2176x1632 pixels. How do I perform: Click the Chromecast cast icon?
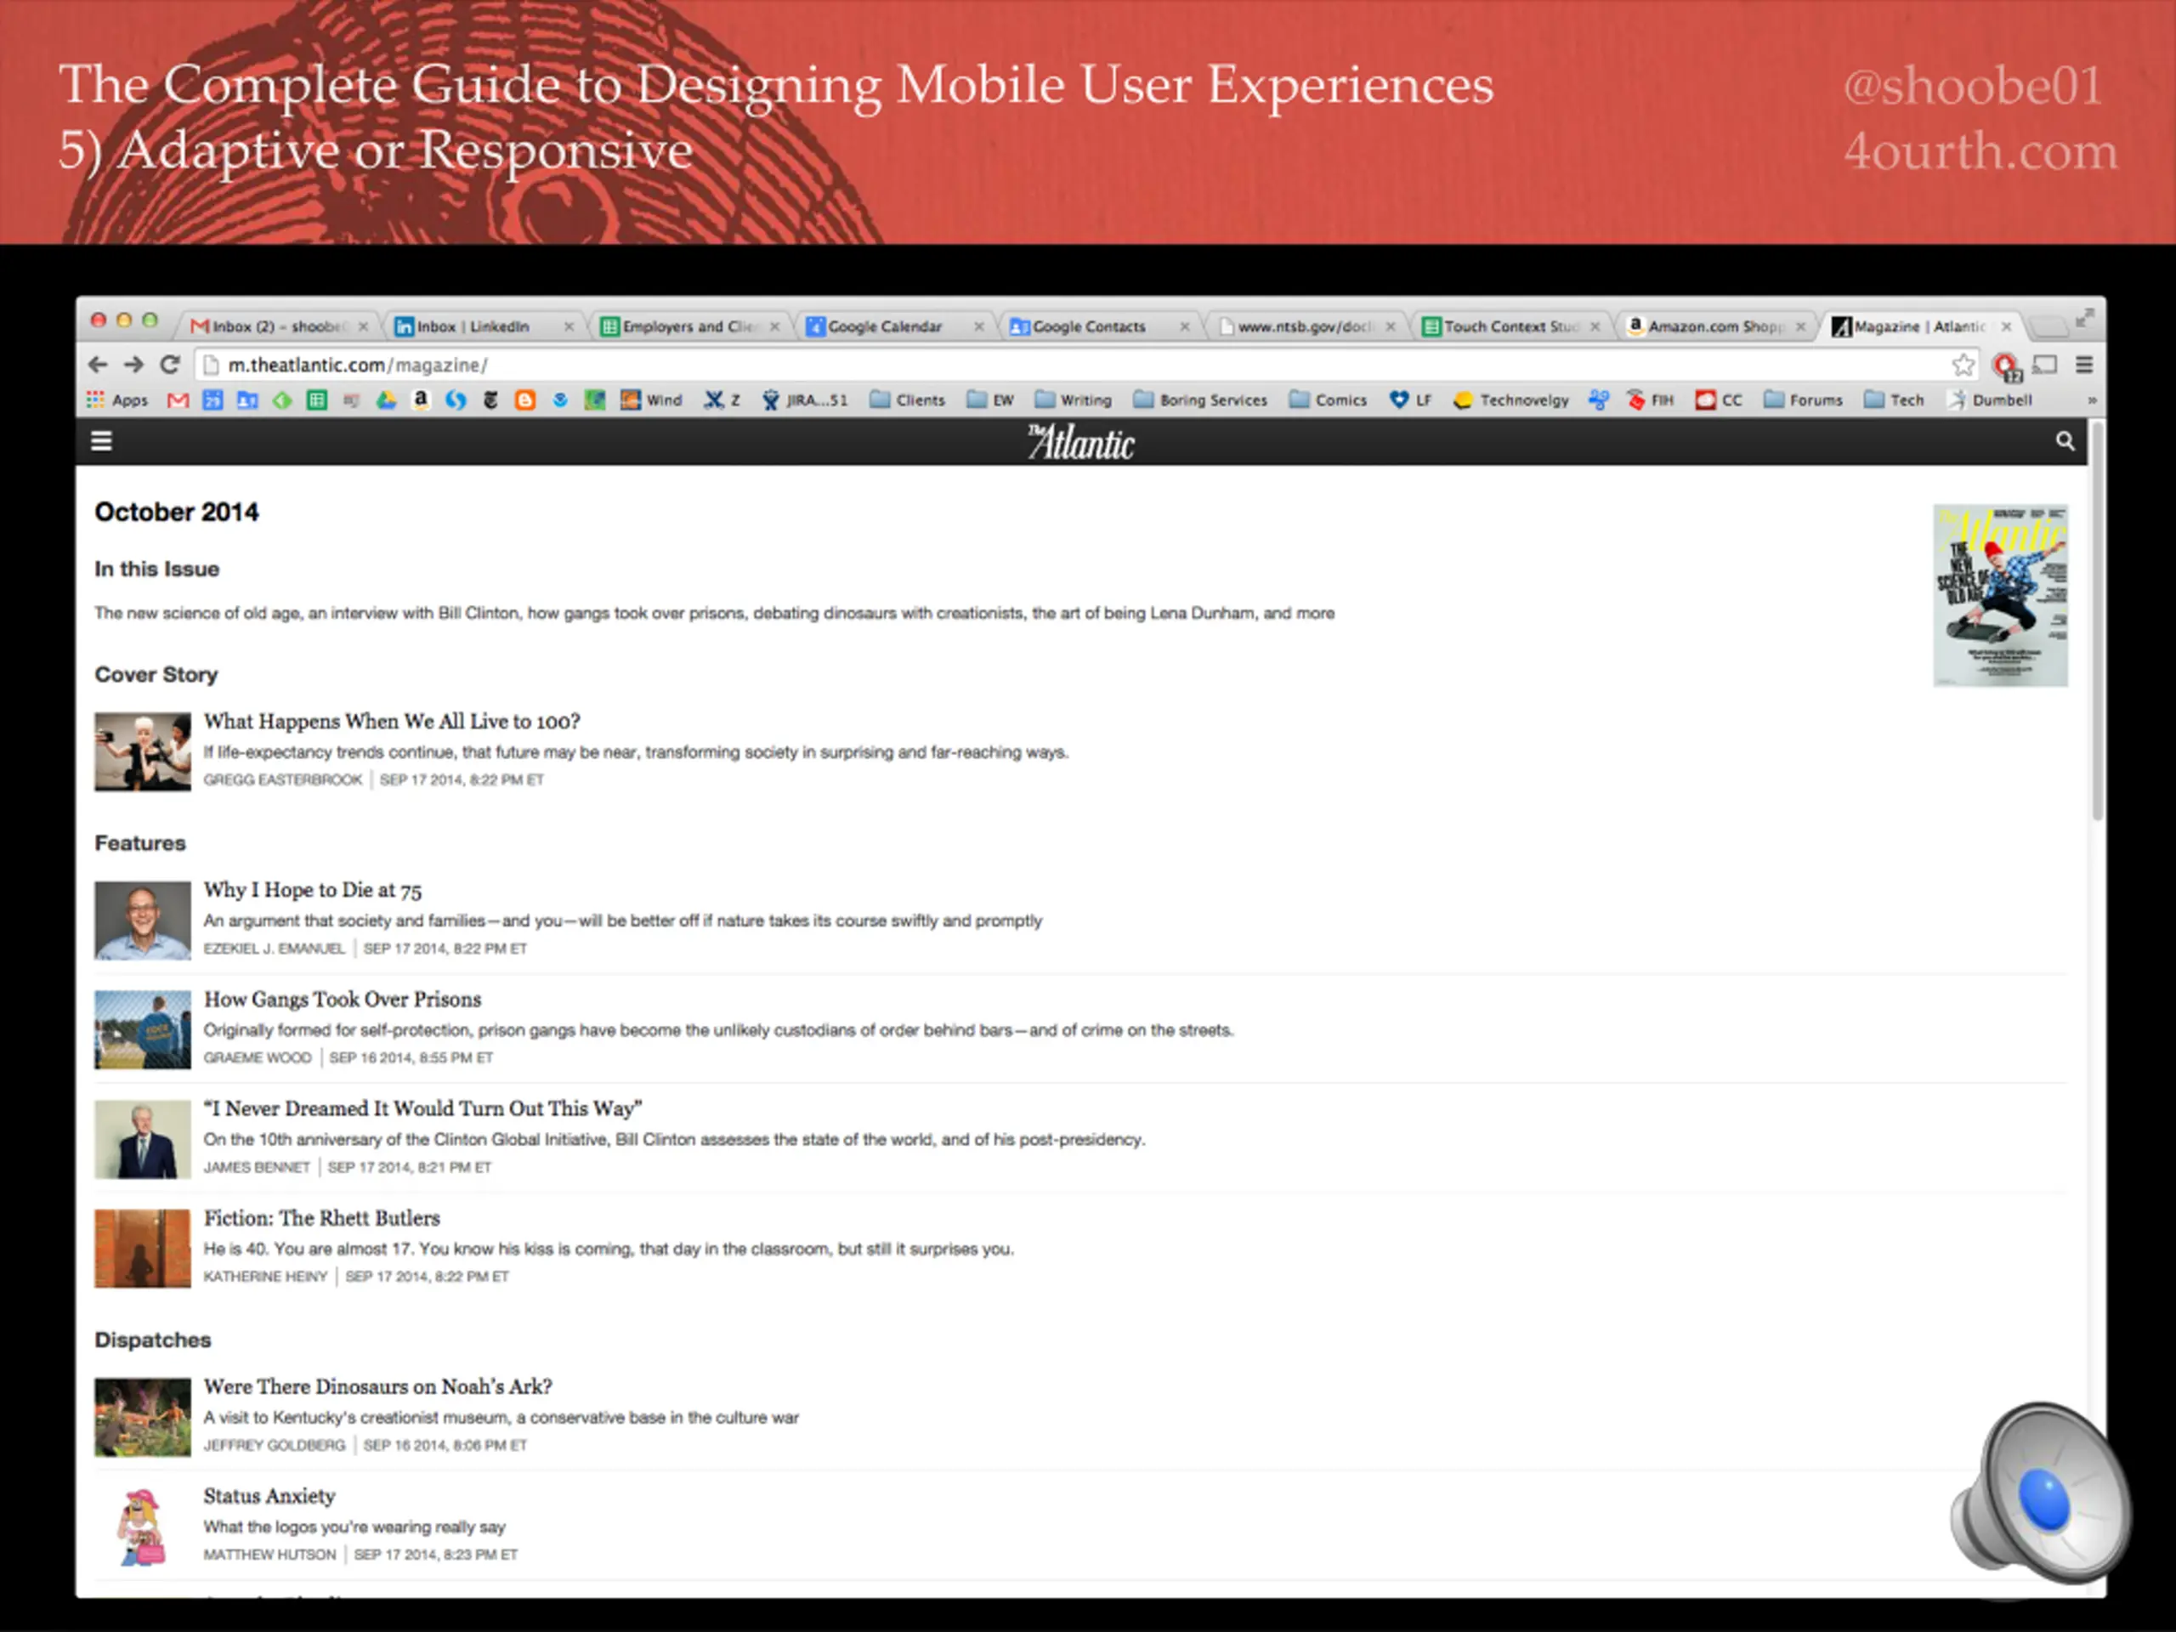point(2045,365)
